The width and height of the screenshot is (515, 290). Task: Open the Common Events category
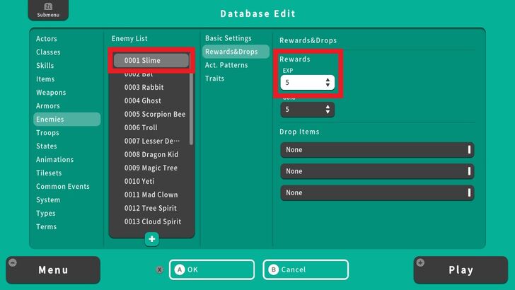pos(63,187)
